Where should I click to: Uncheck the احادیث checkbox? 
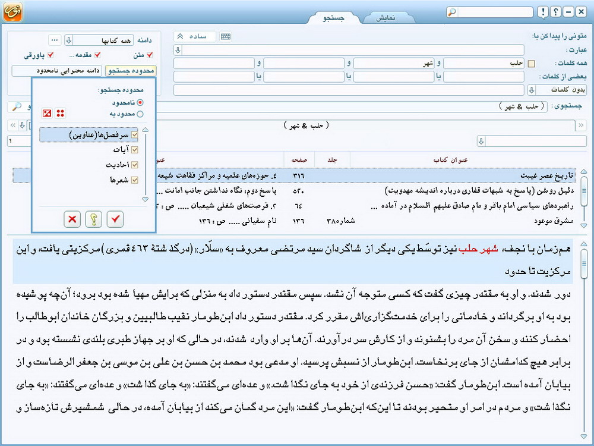(134, 165)
